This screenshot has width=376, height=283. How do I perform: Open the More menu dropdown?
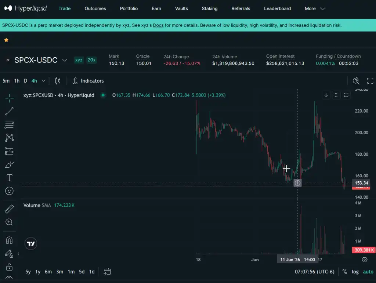coord(315,9)
